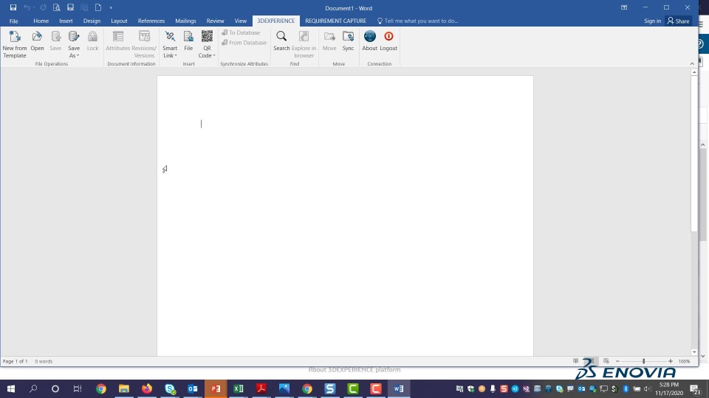Switch to the Review tab
The image size is (709, 398).
215,21
